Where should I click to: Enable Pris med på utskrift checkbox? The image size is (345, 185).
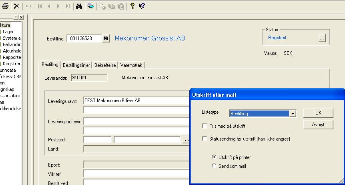pyautogui.click(x=205, y=126)
